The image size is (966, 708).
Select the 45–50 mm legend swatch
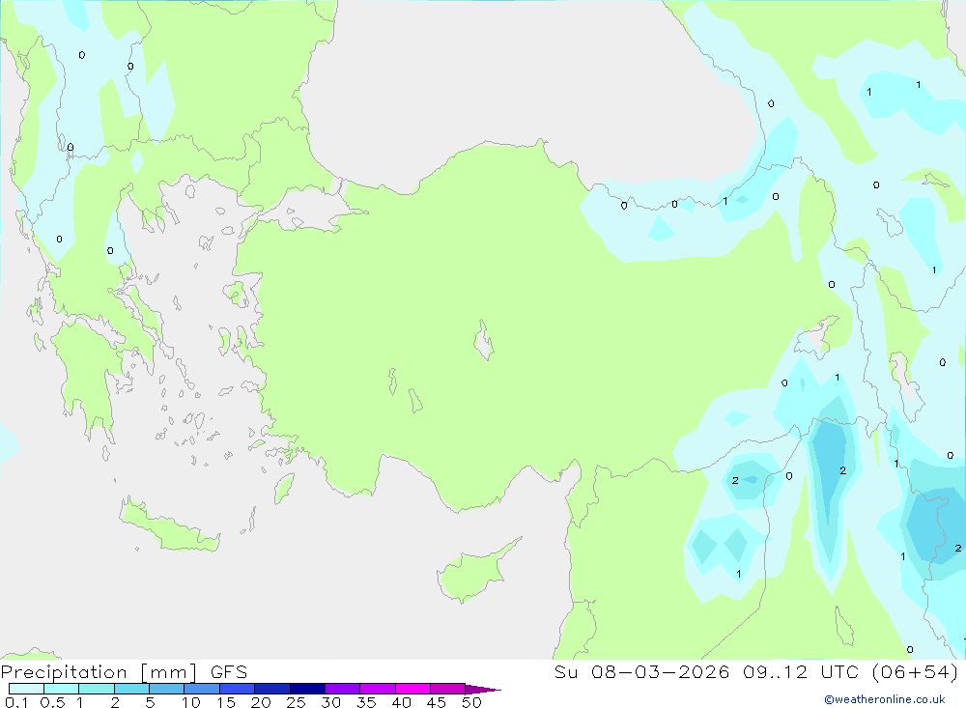(x=447, y=689)
